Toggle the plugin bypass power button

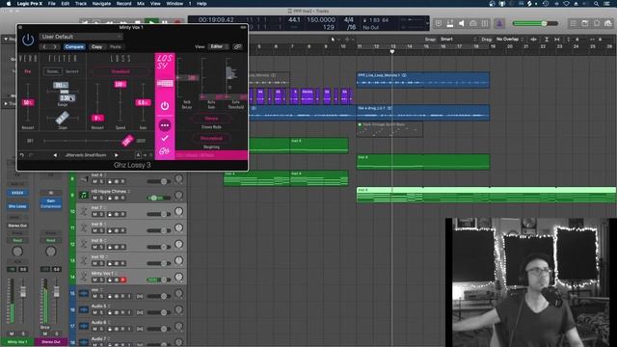coord(28,40)
